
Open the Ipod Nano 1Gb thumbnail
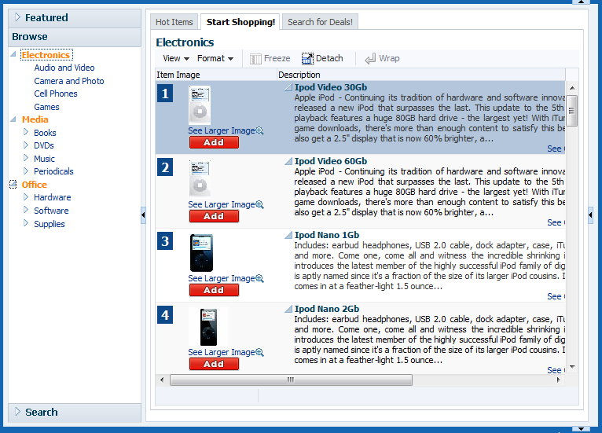(201, 253)
